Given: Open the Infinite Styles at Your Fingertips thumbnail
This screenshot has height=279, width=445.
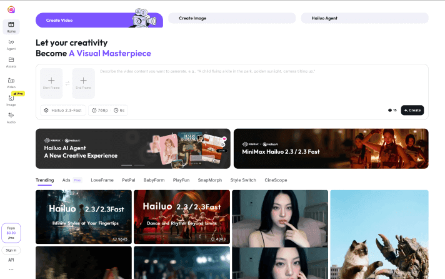Looking at the screenshot, I should (x=84, y=217).
